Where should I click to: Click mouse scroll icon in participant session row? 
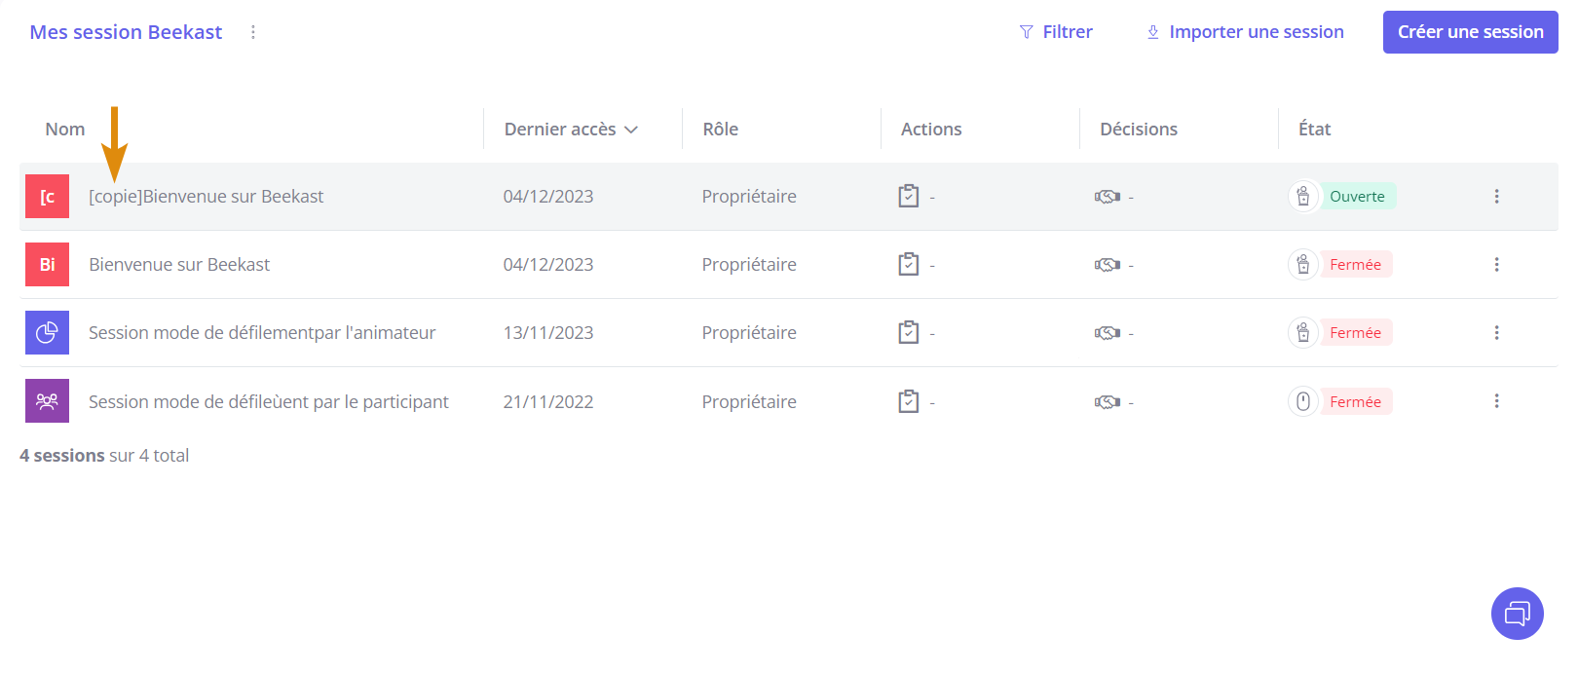[x=1303, y=401]
